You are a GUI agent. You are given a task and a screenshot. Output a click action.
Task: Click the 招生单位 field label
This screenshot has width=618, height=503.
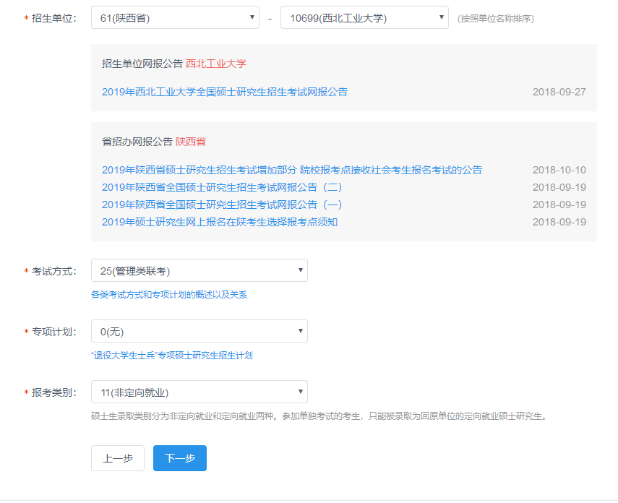pos(53,18)
